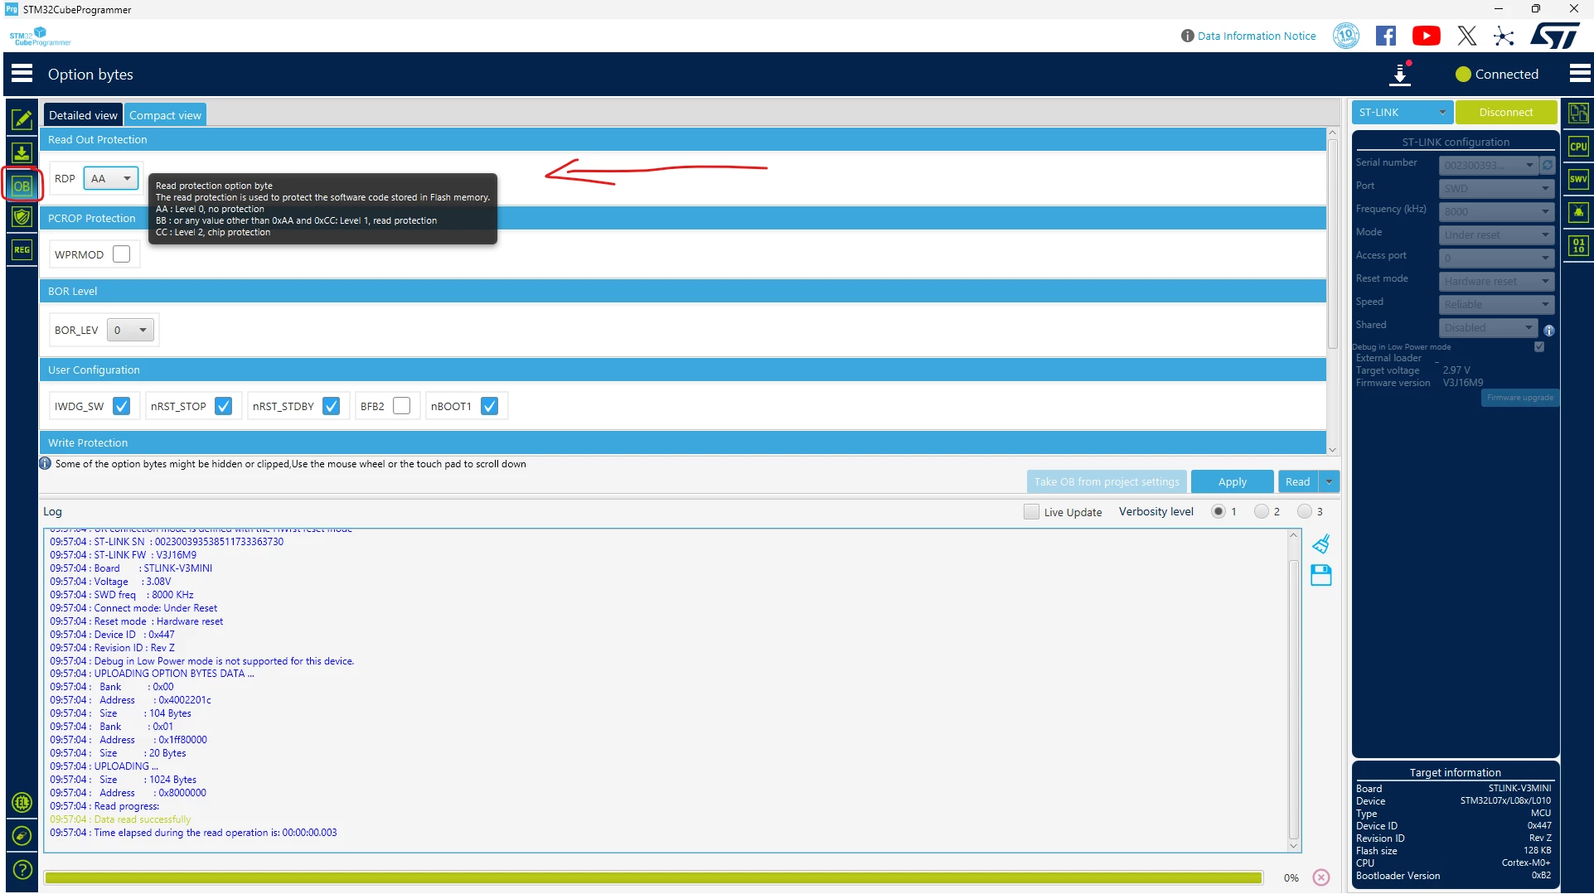The height and width of the screenshot is (894, 1594).
Task: Click Take OB from project settings
Action: point(1107,481)
